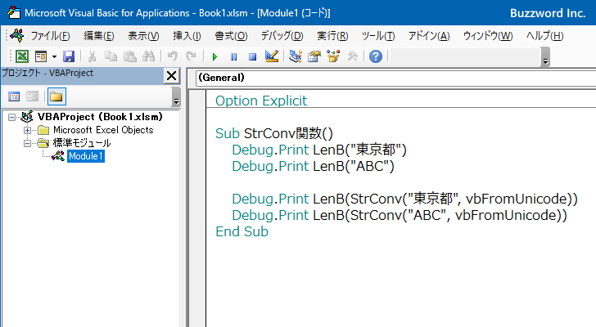Toggle Folders view in project panel
This screenshot has width=596, height=327.
tap(56, 96)
